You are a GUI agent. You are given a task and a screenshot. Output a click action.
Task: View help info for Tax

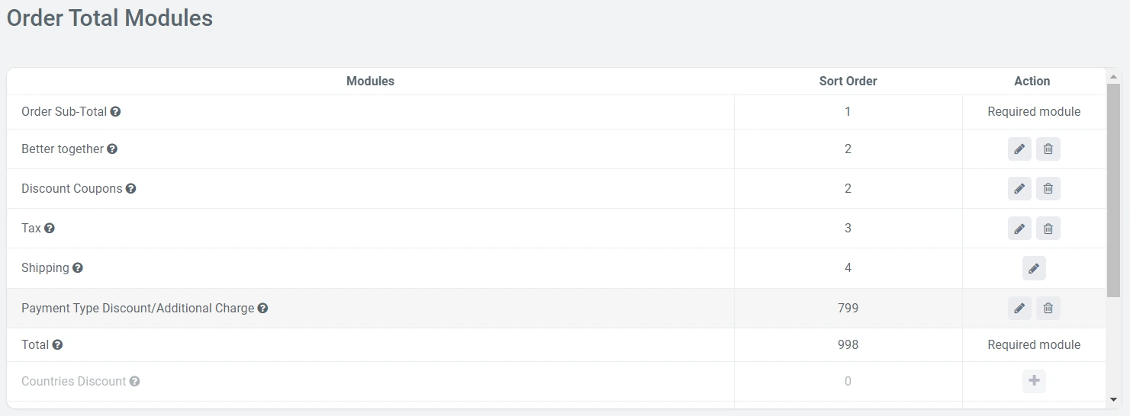50,229
